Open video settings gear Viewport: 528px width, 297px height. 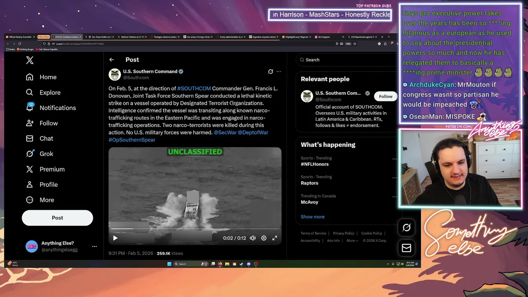264,238
